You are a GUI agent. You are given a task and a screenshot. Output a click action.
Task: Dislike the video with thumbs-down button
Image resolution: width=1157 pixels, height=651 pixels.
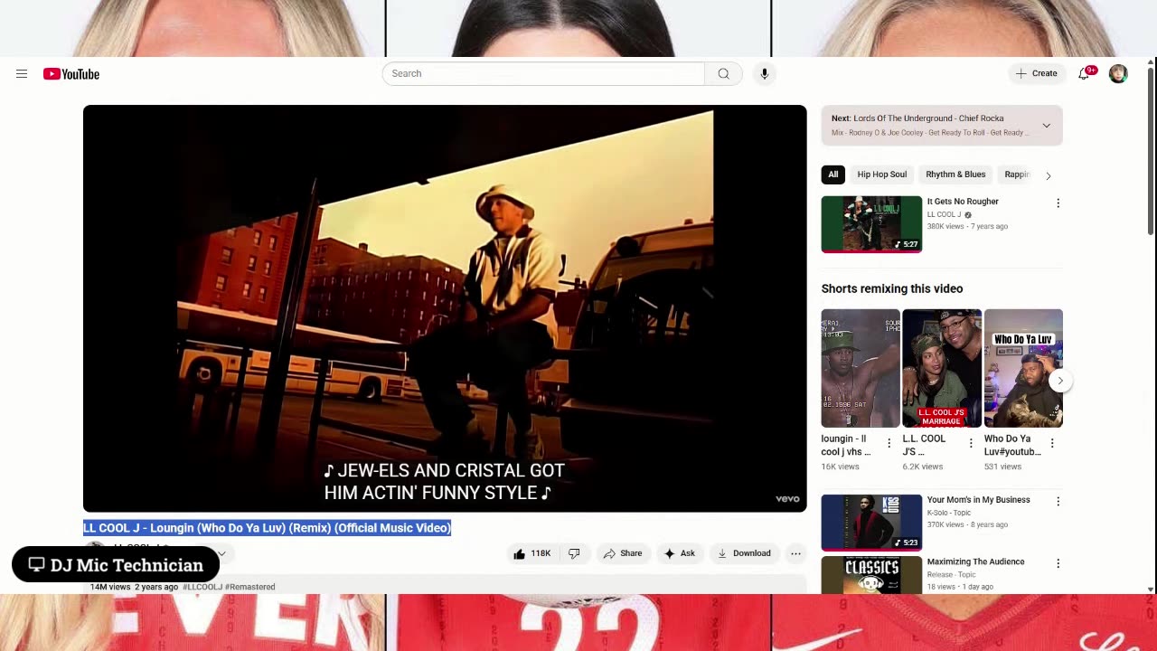(574, 553)
